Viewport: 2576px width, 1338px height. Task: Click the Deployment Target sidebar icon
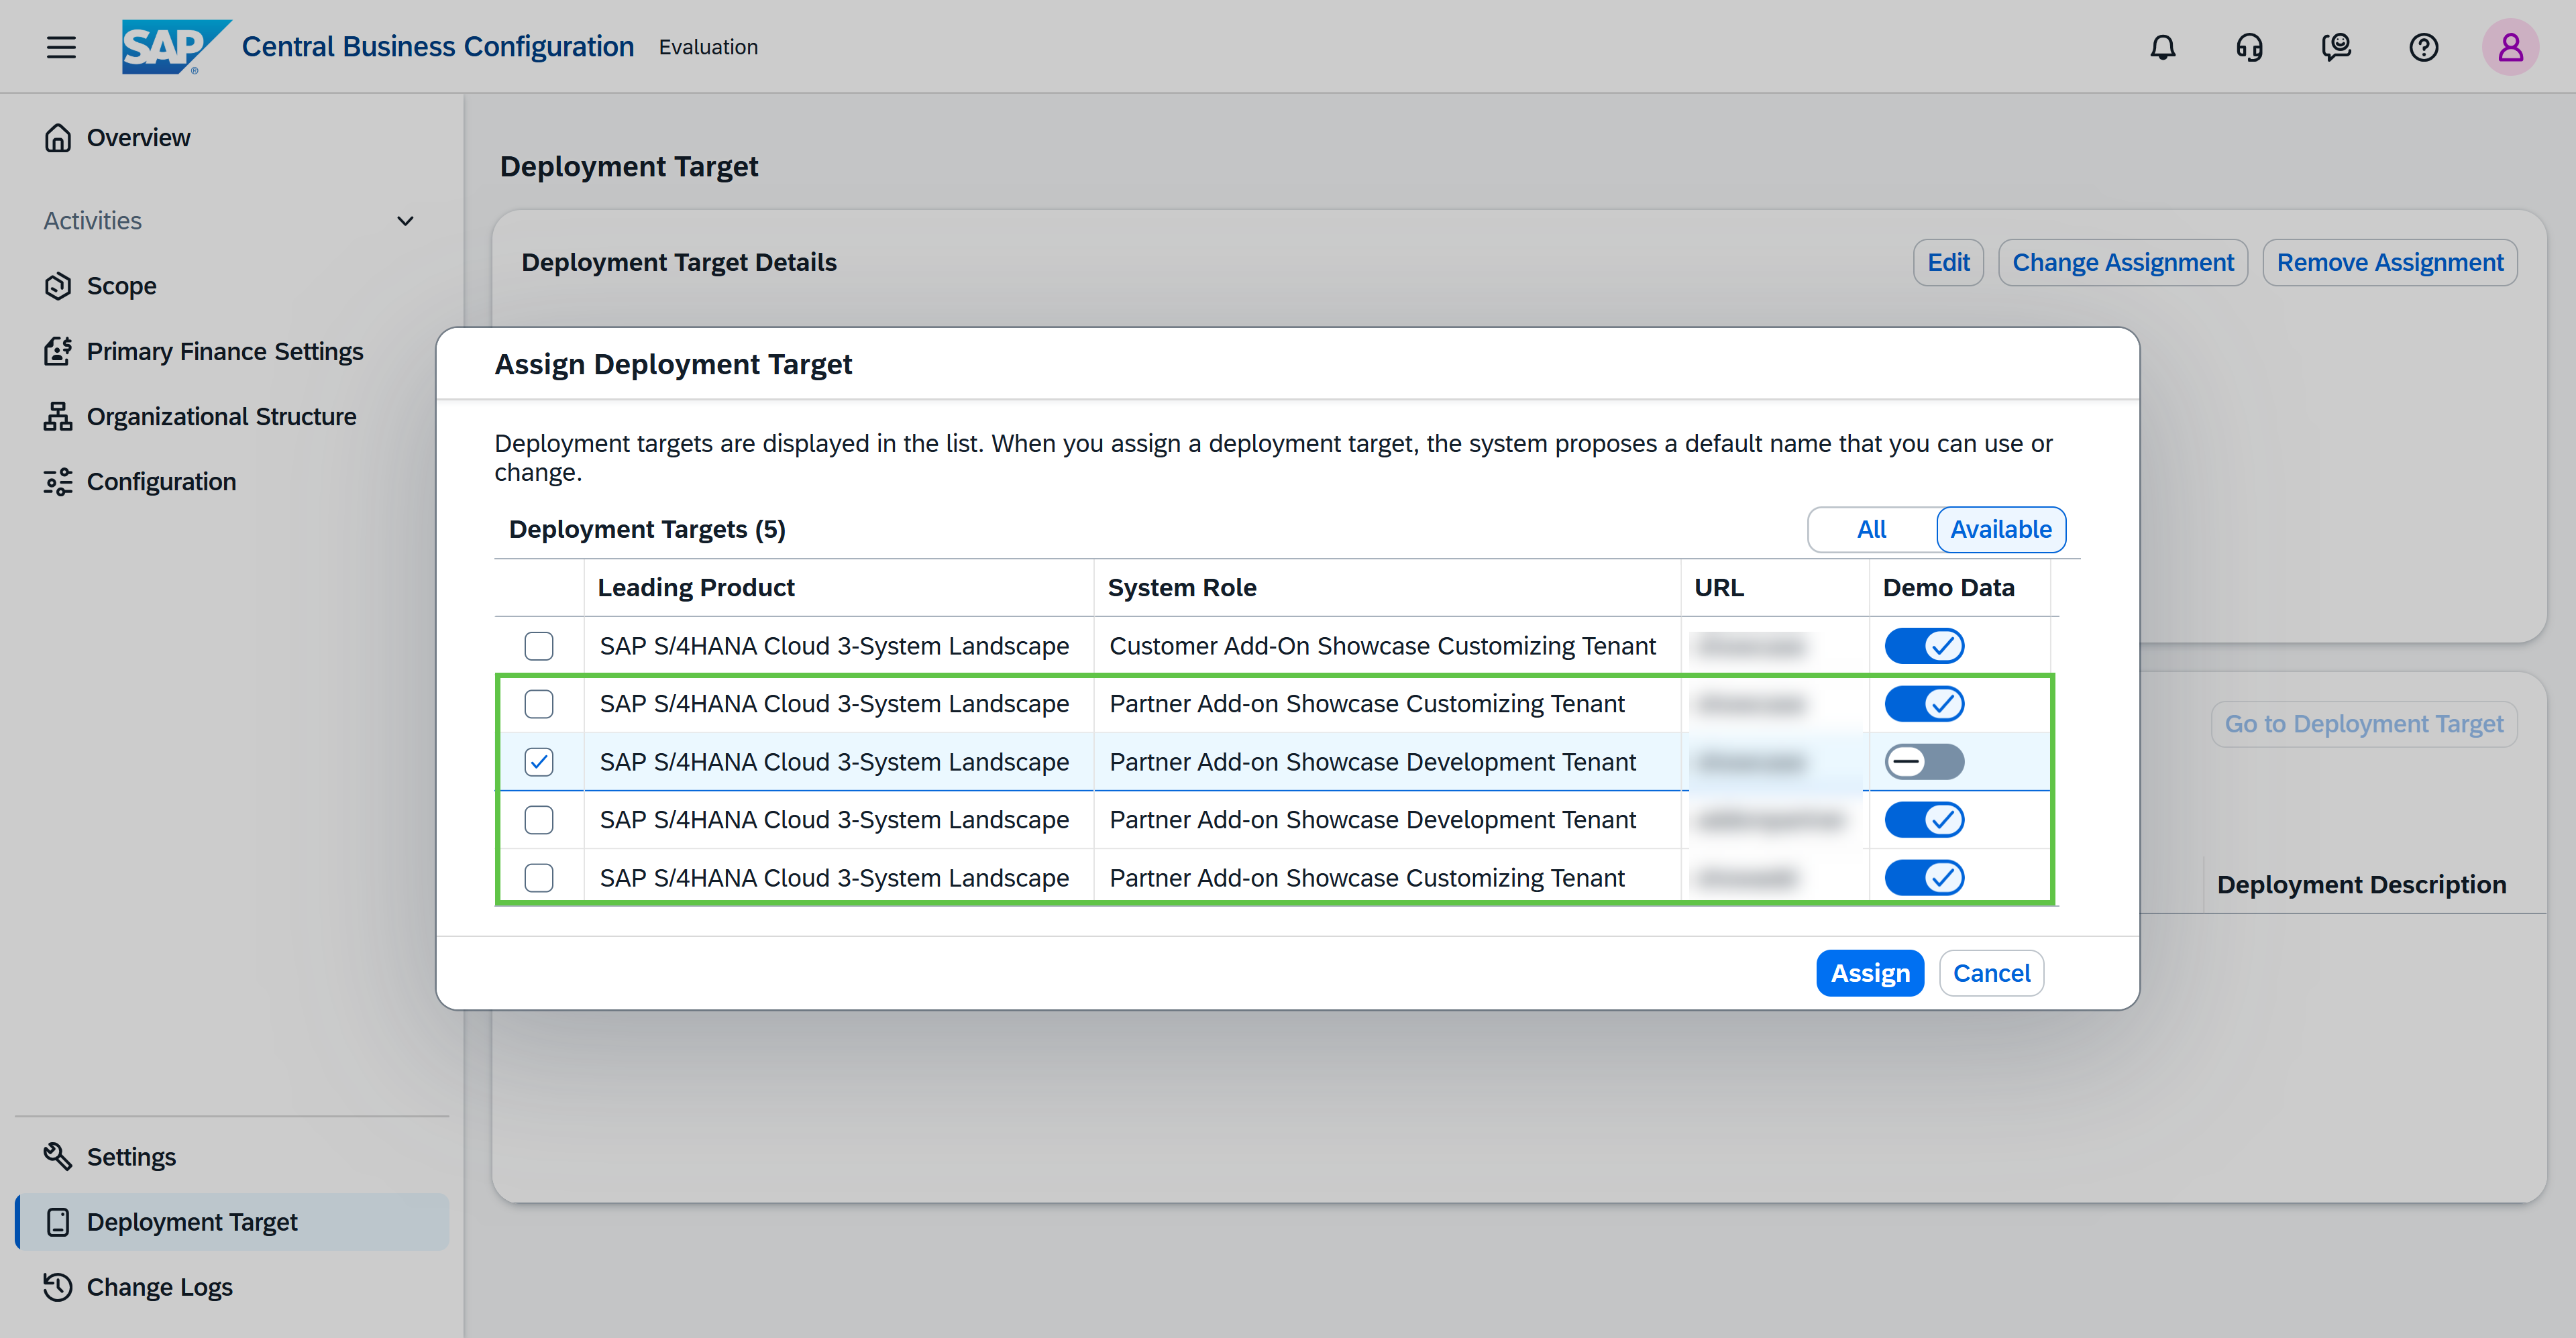point(58,1222)
